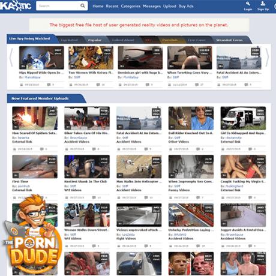The image size is (276, 276).
Task: Open the Messages menu item
Action: pyautogui.click(x=152, y=6)
